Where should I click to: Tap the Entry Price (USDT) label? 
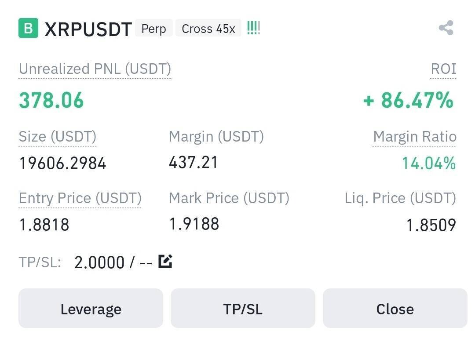click(80, 198)
